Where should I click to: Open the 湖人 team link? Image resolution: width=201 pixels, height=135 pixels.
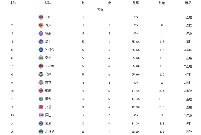tap(48, 25)
